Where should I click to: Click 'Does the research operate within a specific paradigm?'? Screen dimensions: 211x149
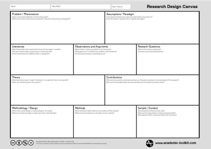point(126,19)
